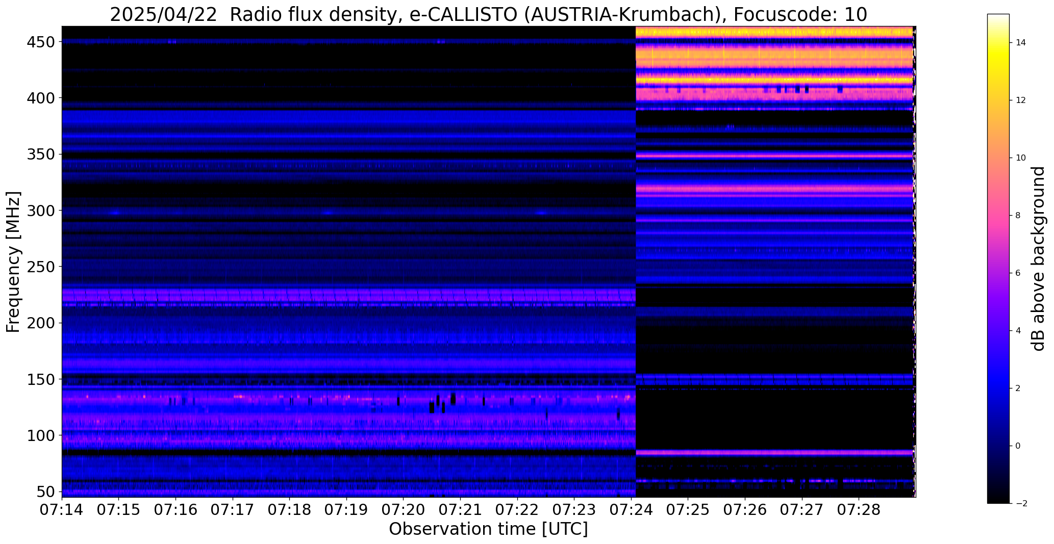Screen dimensions: 1054x544
Task: Click the 07:27 time tick label
Action: (x=801, y=510)
